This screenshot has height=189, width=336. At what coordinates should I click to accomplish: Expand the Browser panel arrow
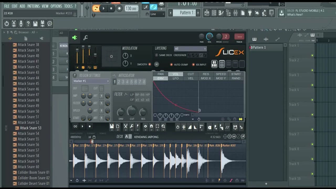point(4,32)
